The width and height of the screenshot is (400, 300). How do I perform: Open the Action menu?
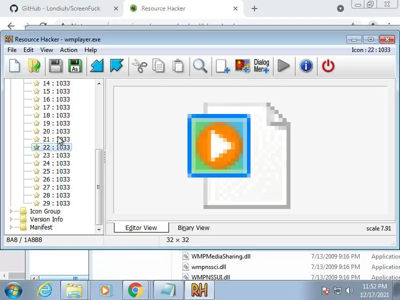pos(68,50)
